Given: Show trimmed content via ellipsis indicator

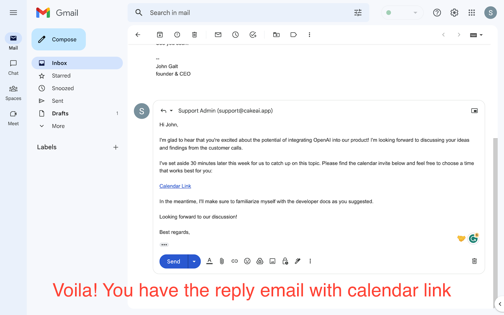Looking at the screenshot, I should tap(164, 245).
